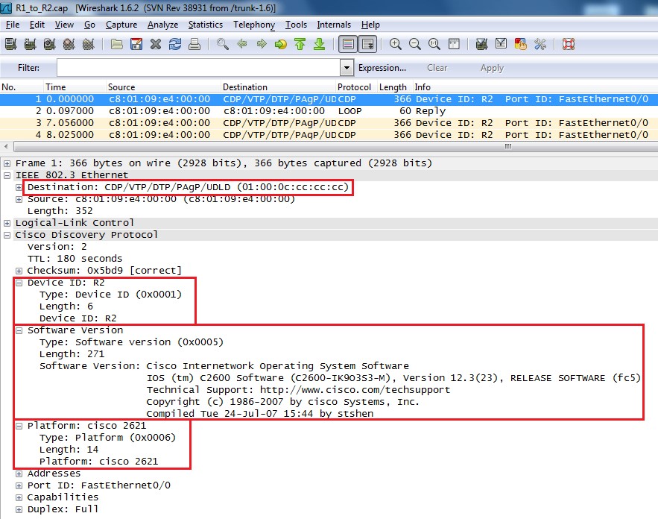Expand the Duplex: Full node
The width and height of the screenshot is (658, 519).
[x=19, y=509]
